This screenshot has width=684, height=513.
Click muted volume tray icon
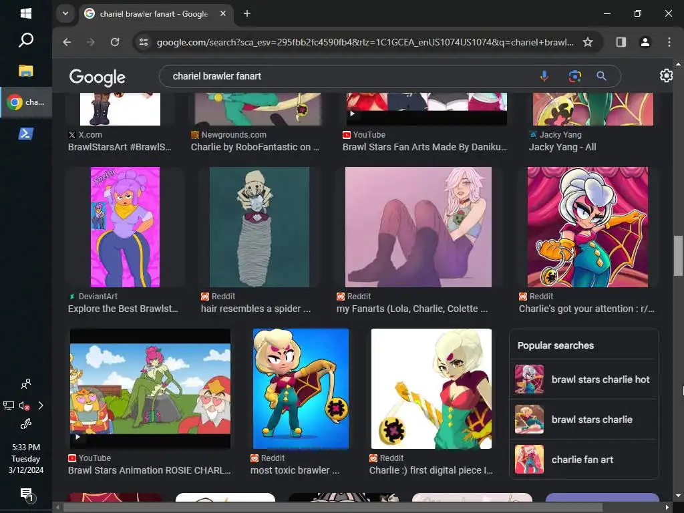click(25, 405)
